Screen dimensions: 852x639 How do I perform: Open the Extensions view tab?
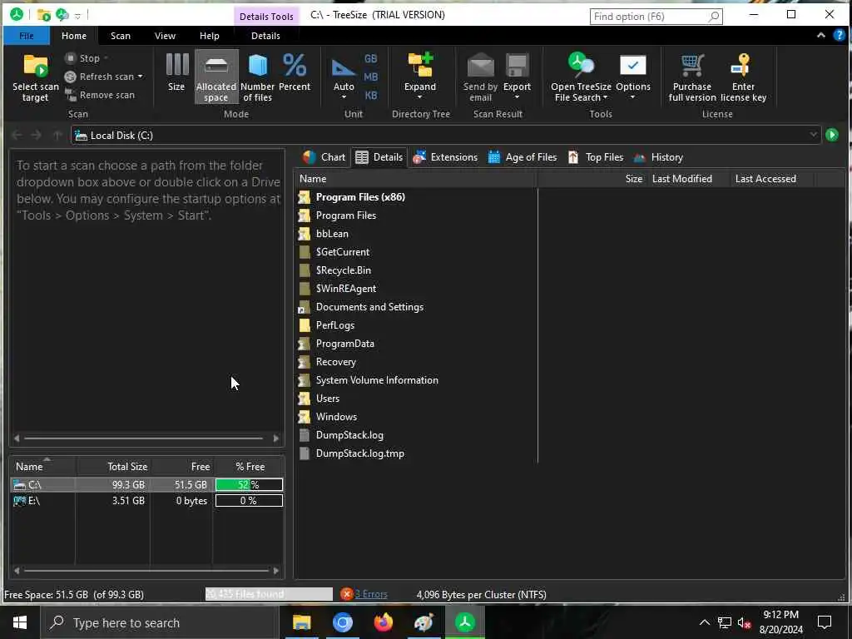pyautogui.click(x=445, y=157)
